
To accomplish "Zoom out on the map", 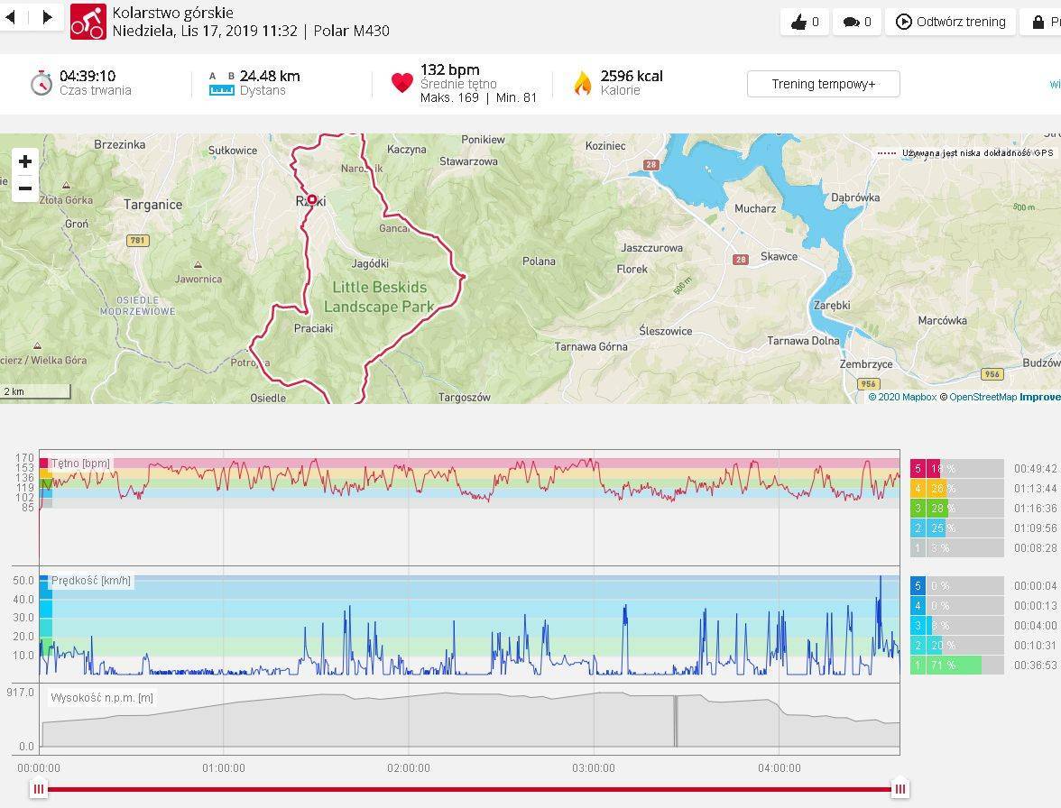I will (x=25, y=188).
